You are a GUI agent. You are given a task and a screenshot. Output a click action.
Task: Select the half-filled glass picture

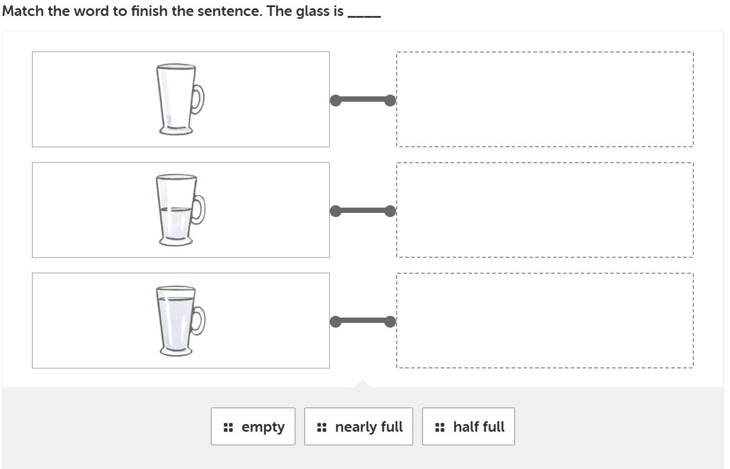click(180, 210)
